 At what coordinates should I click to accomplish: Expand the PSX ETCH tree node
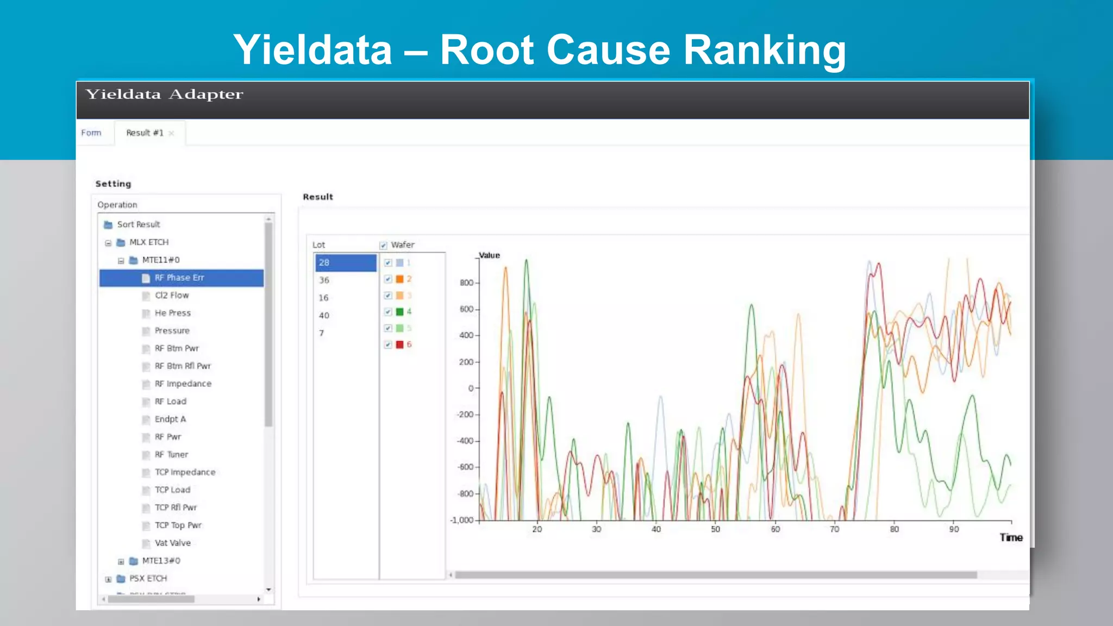coord(108,579)
